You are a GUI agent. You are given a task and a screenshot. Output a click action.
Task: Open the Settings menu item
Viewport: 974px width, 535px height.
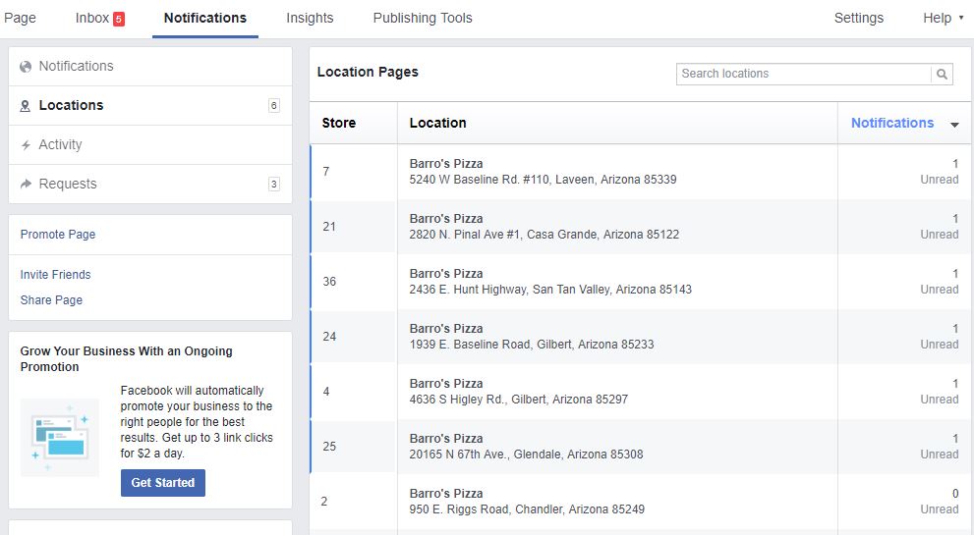858,18
